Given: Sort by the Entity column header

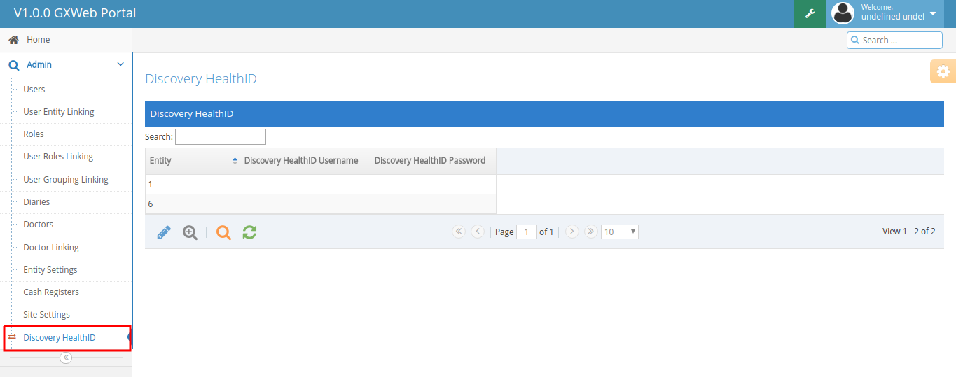Looking at the screenshot, I should pos(192,161).
